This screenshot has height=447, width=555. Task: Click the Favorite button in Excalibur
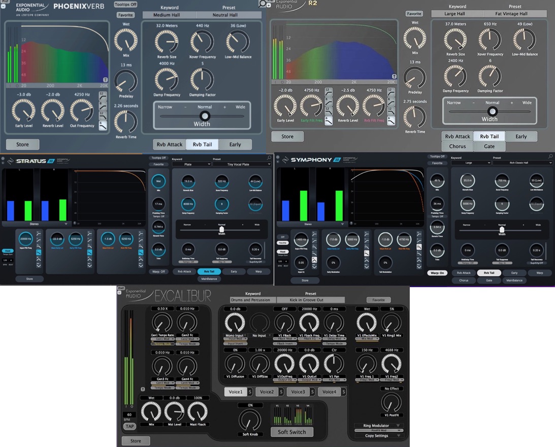[x=378, y=300]
